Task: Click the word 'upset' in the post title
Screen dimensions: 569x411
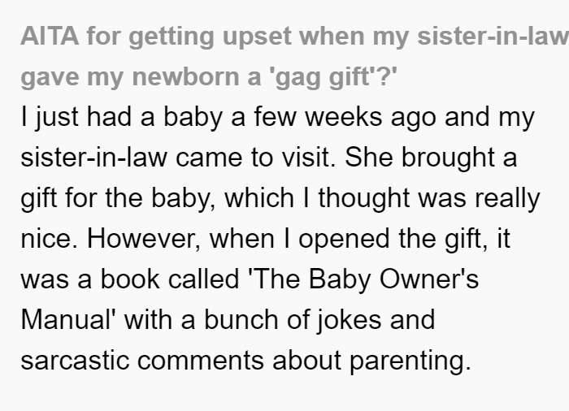Action: [257, 36]
